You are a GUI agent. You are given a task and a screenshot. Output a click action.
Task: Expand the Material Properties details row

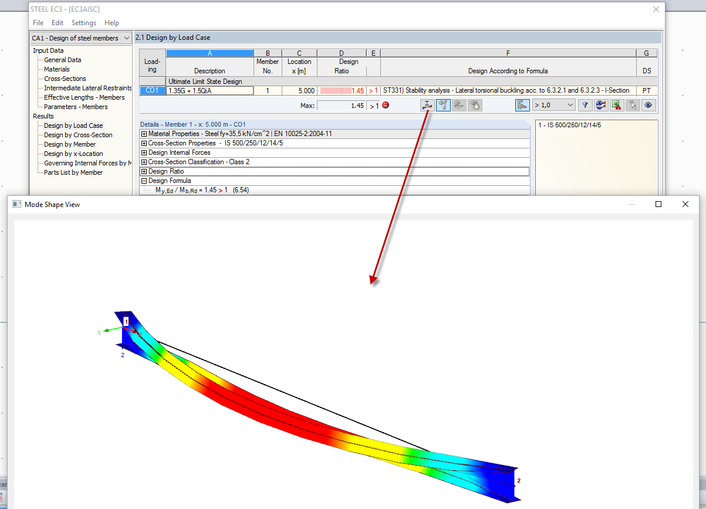(145, 134)
